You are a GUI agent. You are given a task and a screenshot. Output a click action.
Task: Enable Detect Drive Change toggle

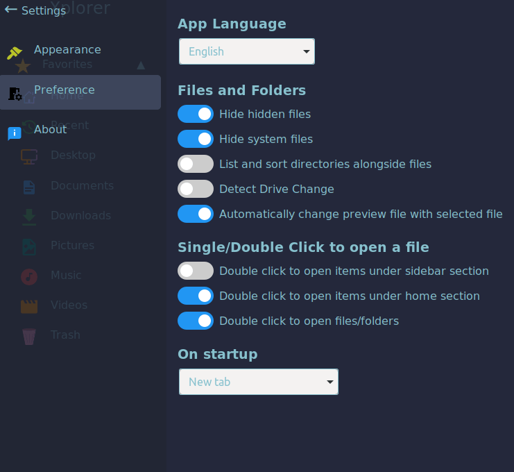(x=196, y=189)
